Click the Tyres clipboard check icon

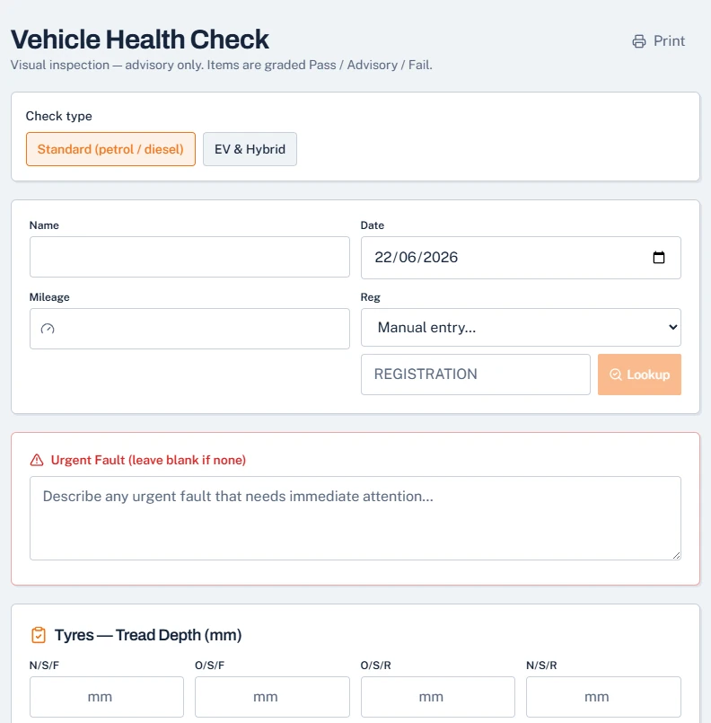point(39,635)
